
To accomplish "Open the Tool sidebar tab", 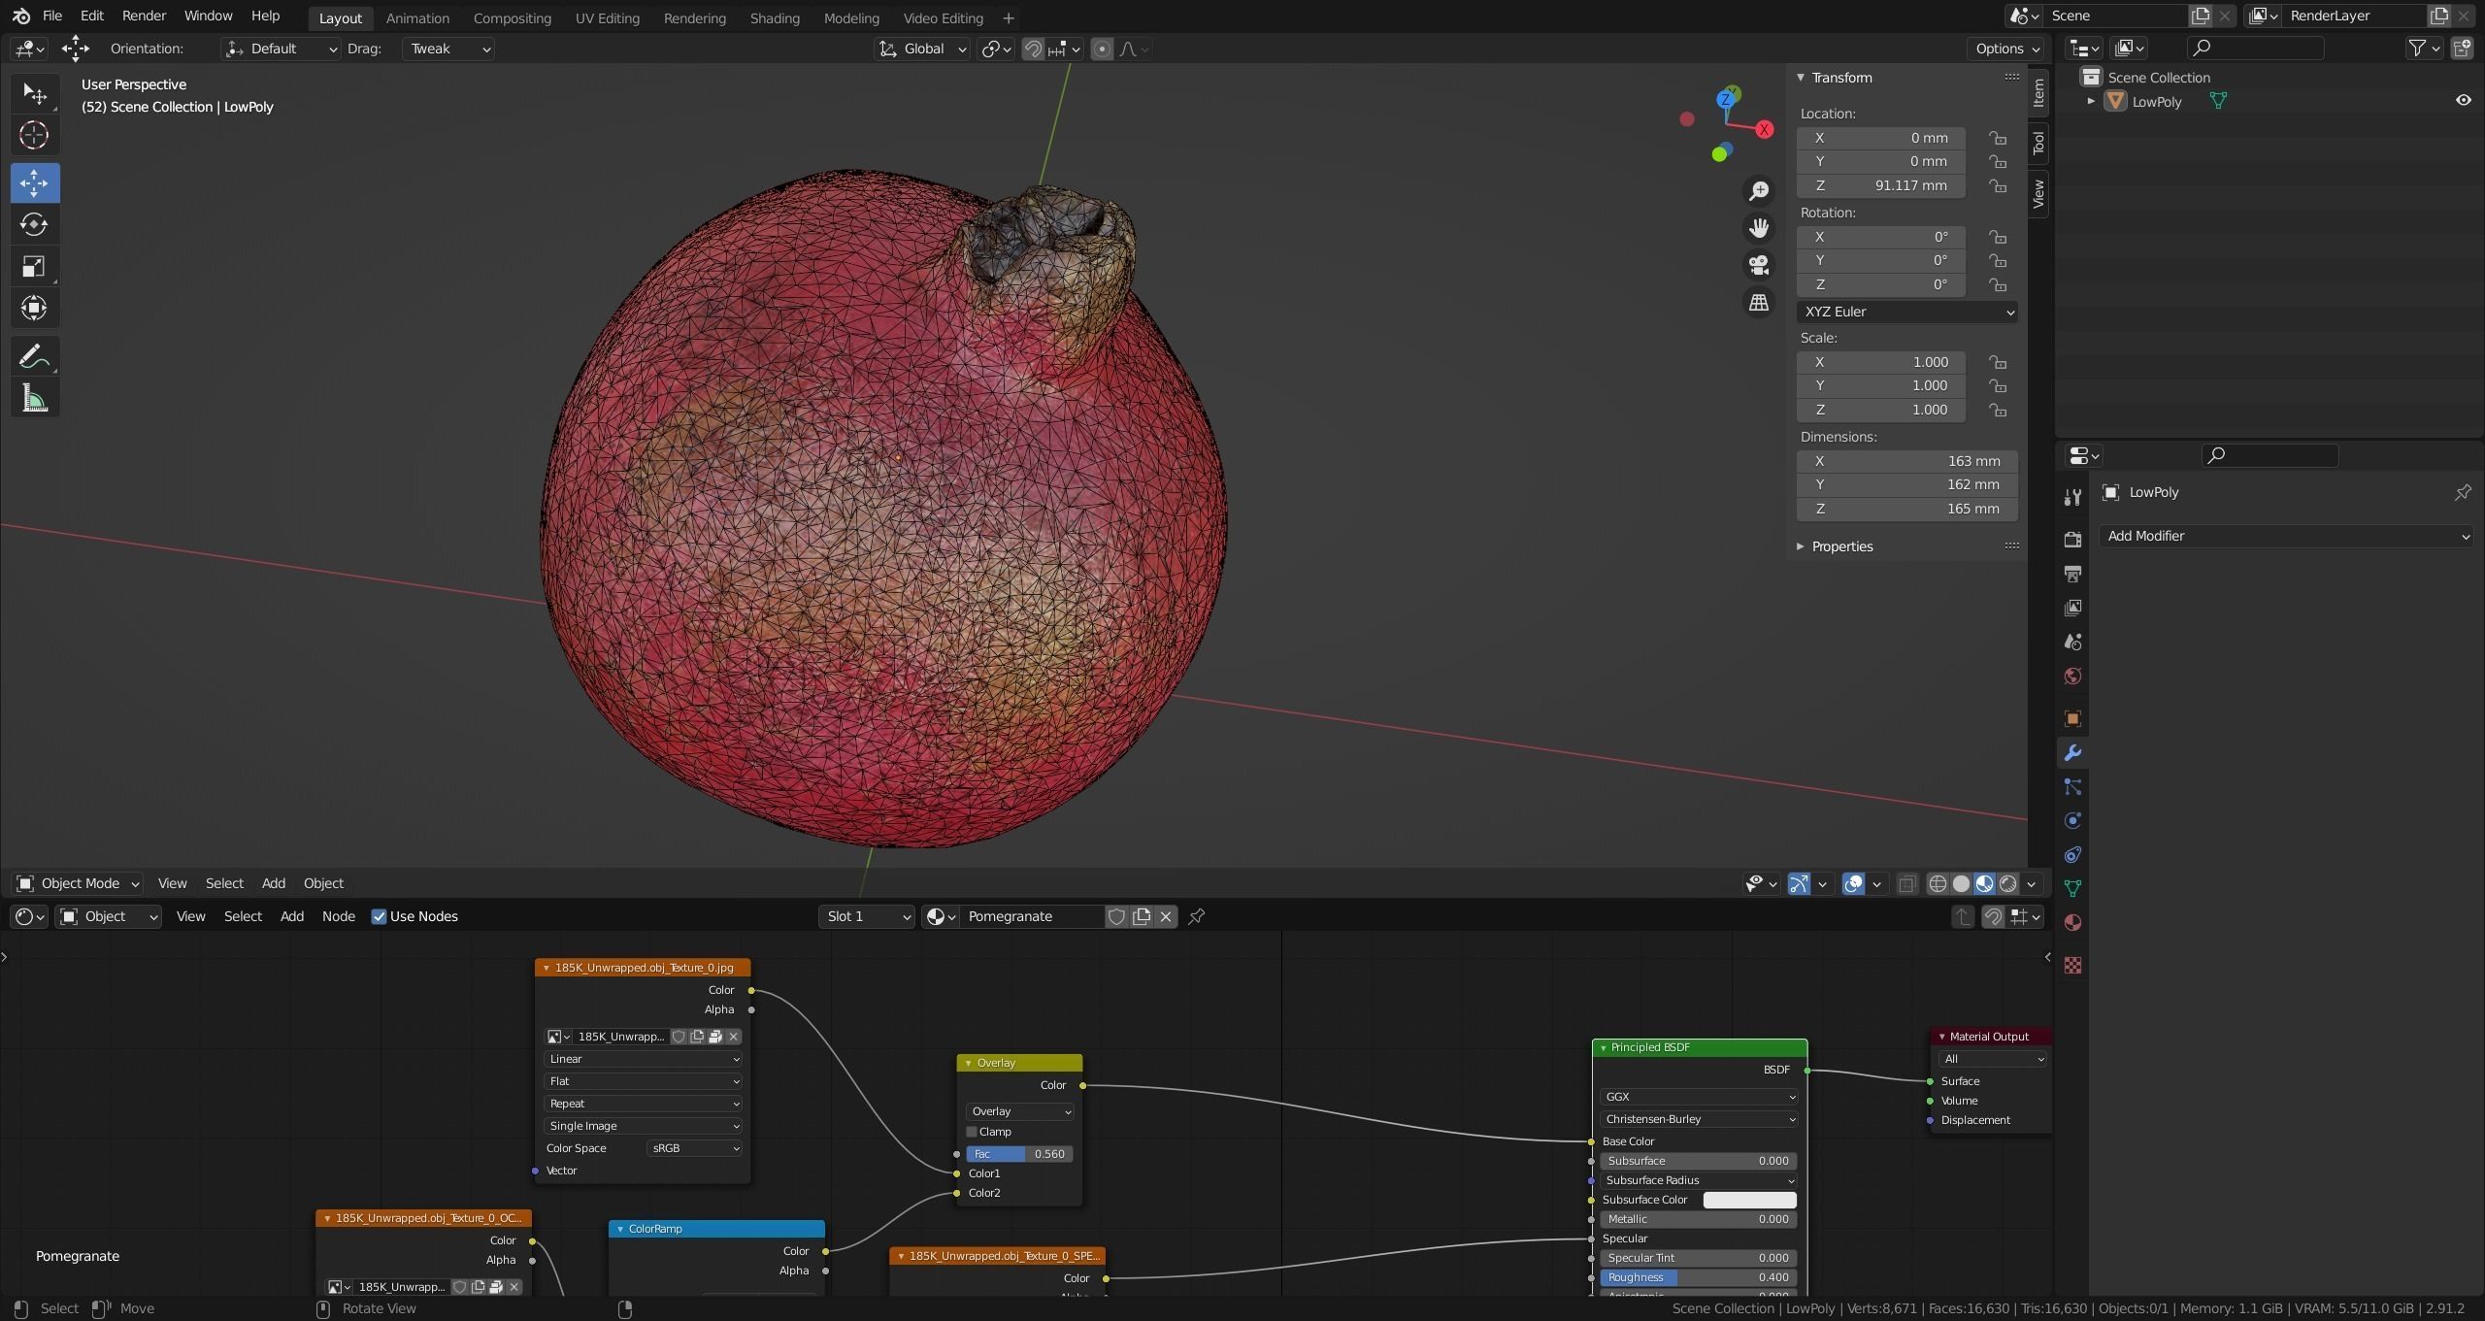I will pyautogui.click(x=2038, y=143).
